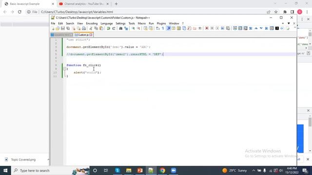The height and width of the screenshot is (175, 312).
Task: Open the File menu in Notepad++
Action: (x=53, y=23)
